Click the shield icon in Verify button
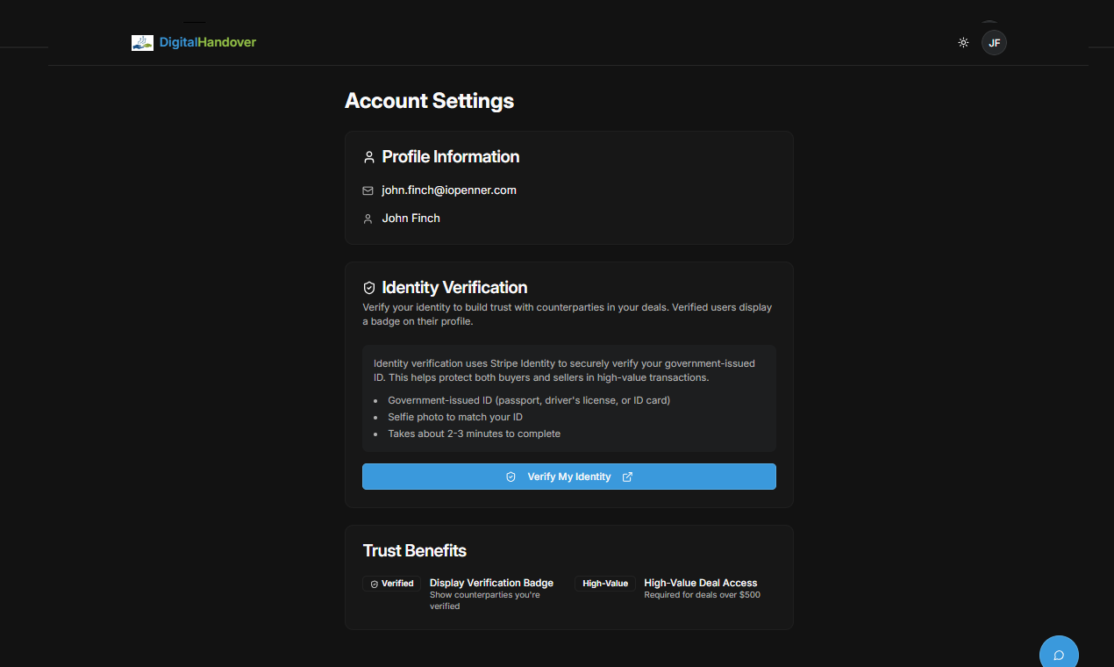Image resolution: width=1114 pixels, height=667 pixels. [511, 477]
